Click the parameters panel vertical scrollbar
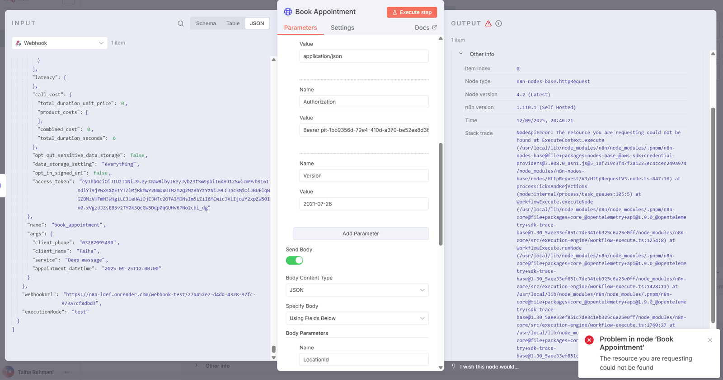The height and width of the screenshot is (380, 723). 441,194
